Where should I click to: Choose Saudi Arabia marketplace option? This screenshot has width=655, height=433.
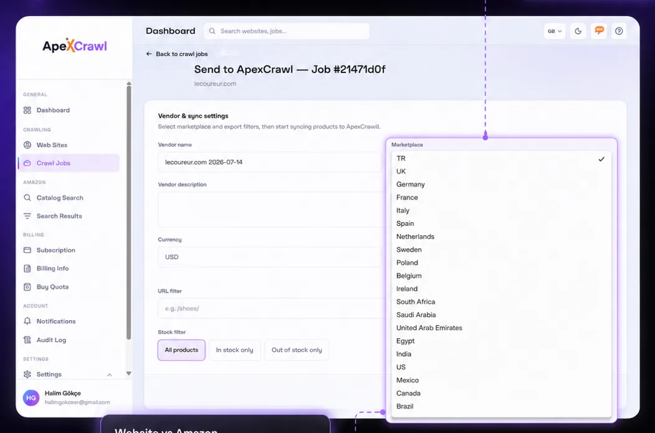(500, 314)
